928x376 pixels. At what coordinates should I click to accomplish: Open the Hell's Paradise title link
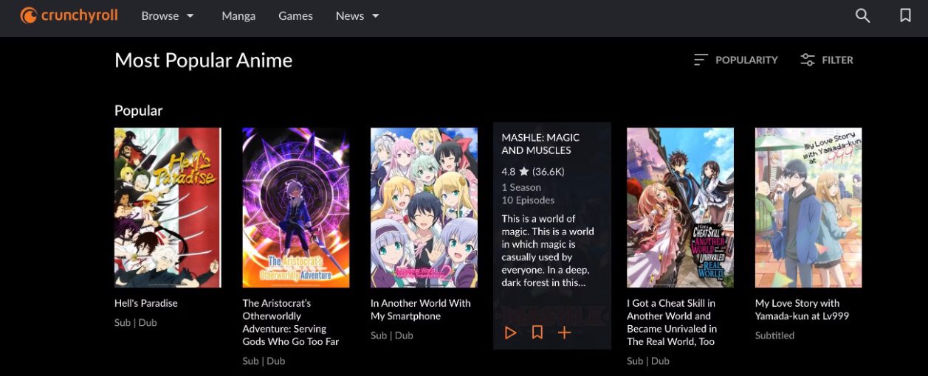pos(146,303)
